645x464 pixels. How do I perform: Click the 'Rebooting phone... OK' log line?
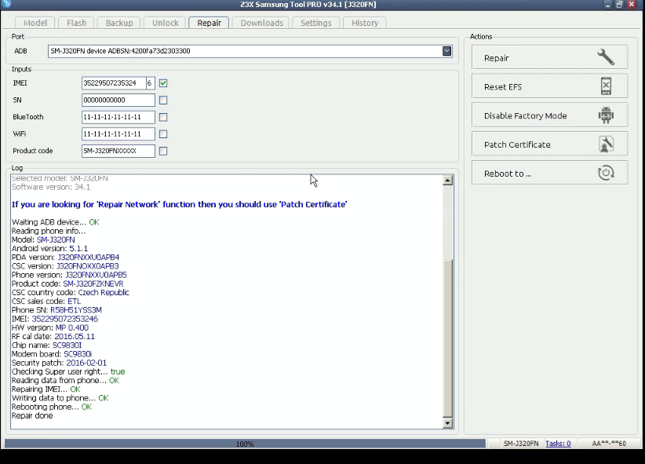coord(52,407)
